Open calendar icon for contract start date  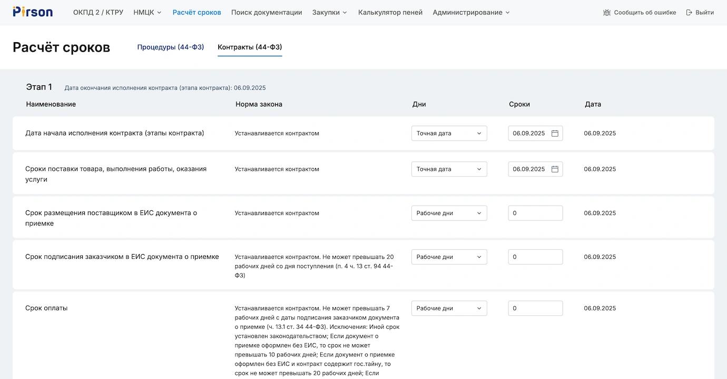(x=555, y=133)
